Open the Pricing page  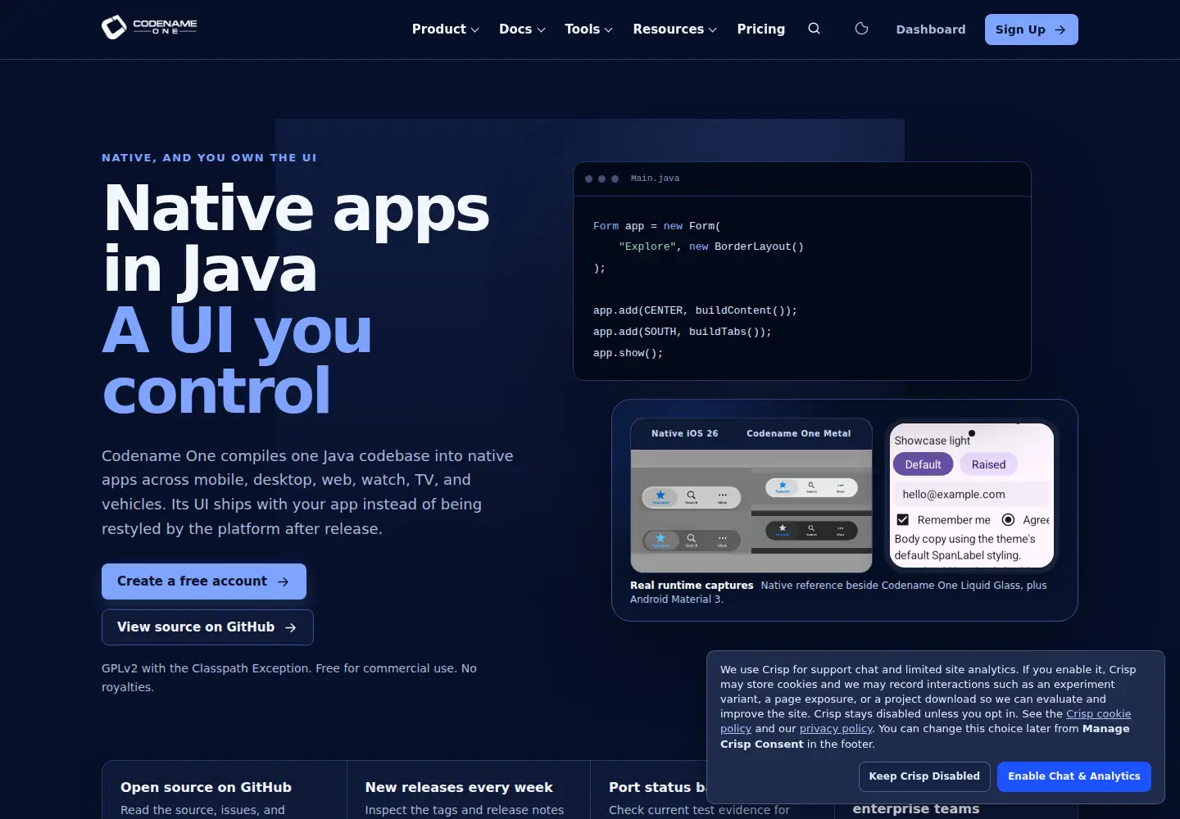click(760, 29)
